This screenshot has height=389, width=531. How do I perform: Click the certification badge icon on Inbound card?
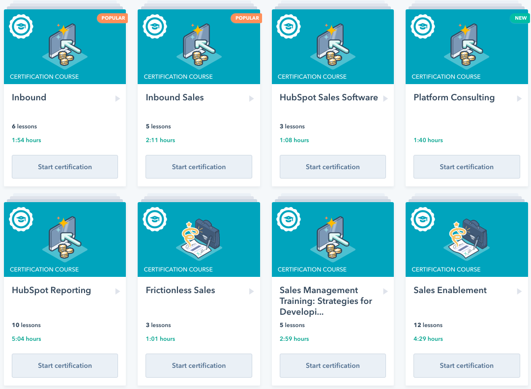click(21, 27)
